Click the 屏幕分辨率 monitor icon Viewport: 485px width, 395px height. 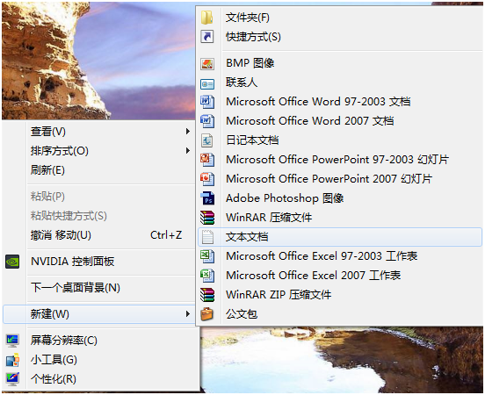click(12, 341)
